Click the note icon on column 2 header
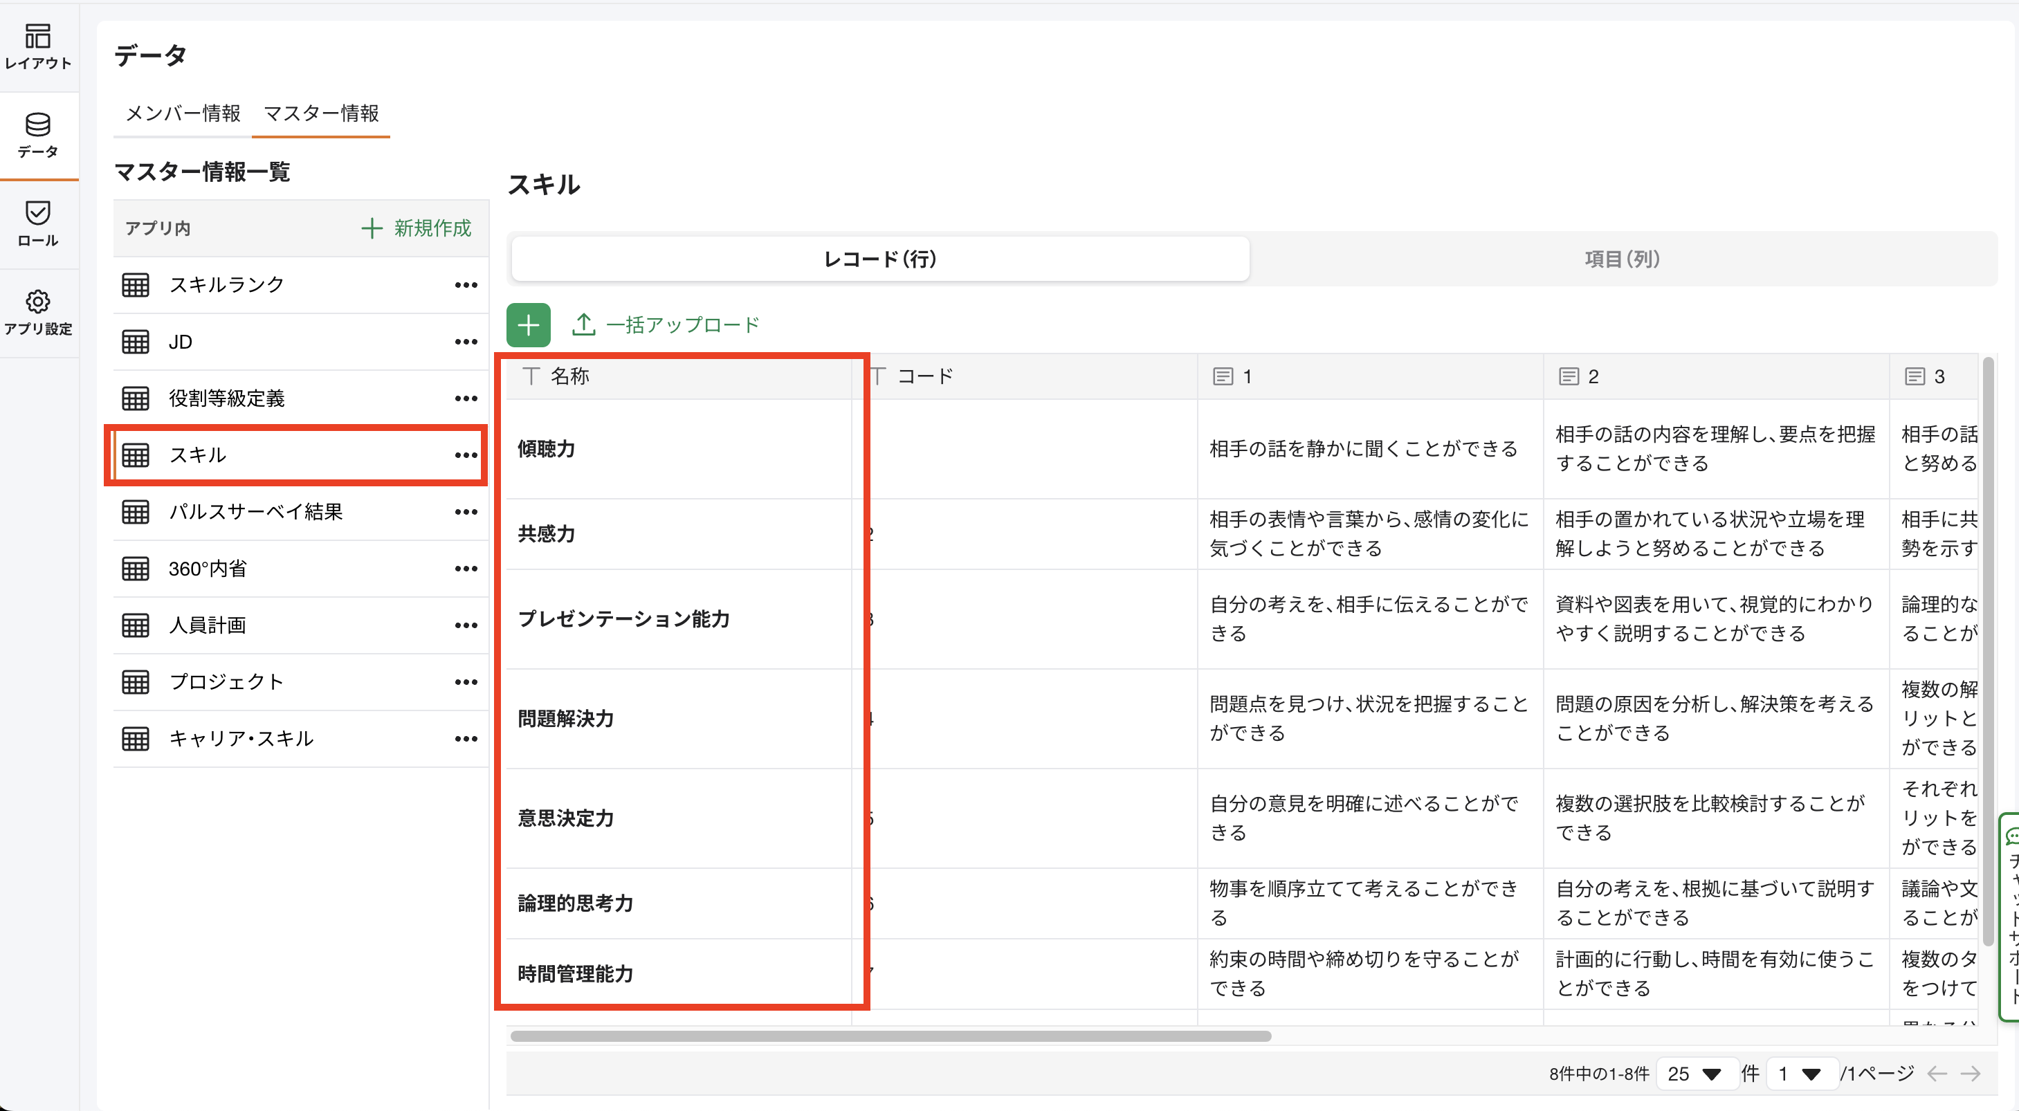Image resolution: width=2019 pixels, height=1111 pixels. pyautogui.click(x=1568, y=376)
